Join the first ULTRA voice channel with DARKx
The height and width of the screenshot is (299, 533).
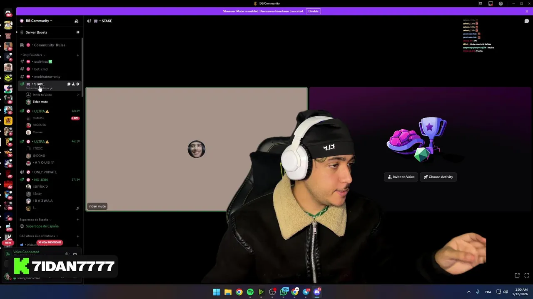(x=49, y=111)
